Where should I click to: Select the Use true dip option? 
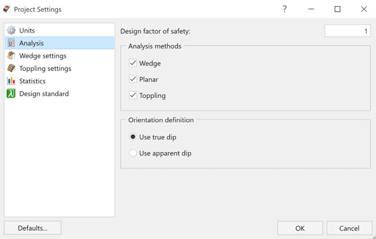coord(133,137)
